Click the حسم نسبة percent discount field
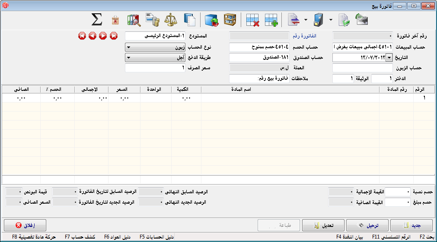The image size is (437, 242). click(398, 192)
